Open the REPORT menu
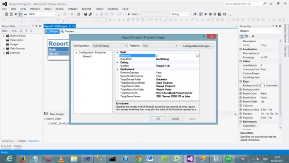This screenshot has height=163, width=289. pyautogui.click(x=86, y=9)
